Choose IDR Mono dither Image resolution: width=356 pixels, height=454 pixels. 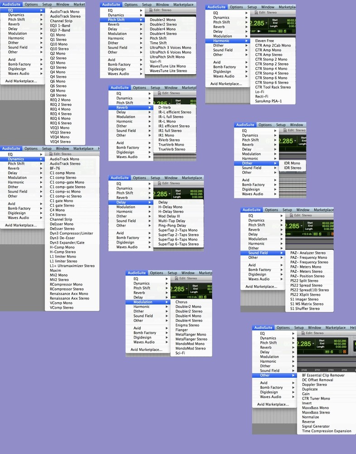292,163
